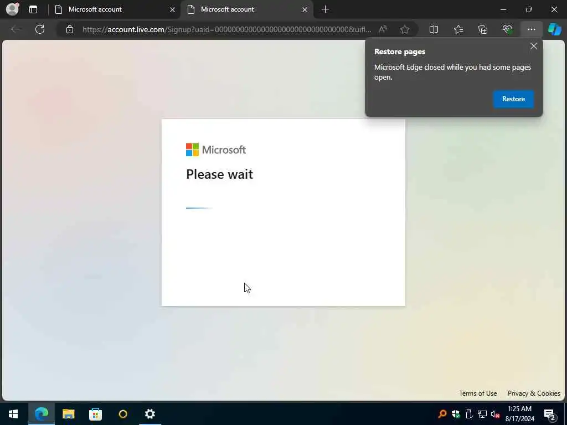
Task: Open the clock showing 1:25 AM
Action: click(519, 414)
